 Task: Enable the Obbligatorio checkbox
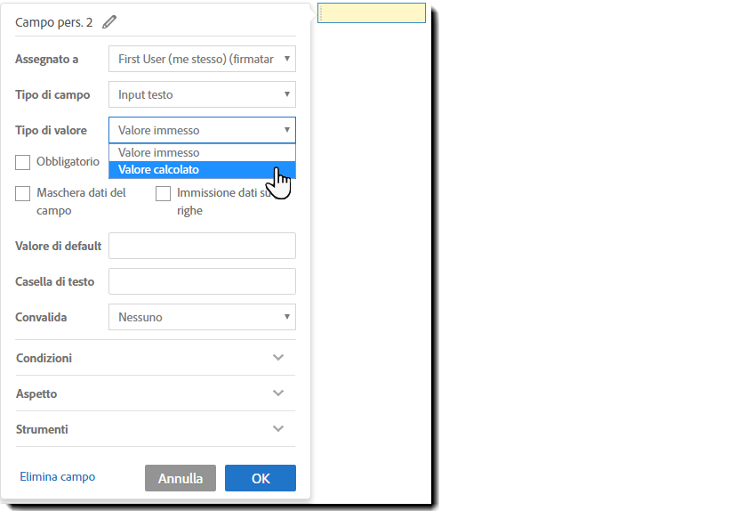(x=23, y=163)
